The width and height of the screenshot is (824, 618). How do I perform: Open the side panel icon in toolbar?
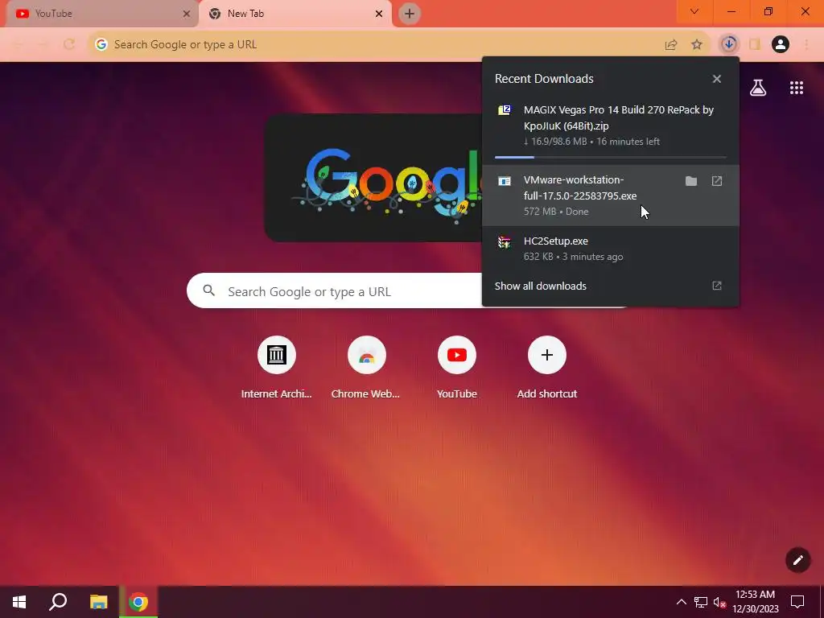(x=755, y=45)
